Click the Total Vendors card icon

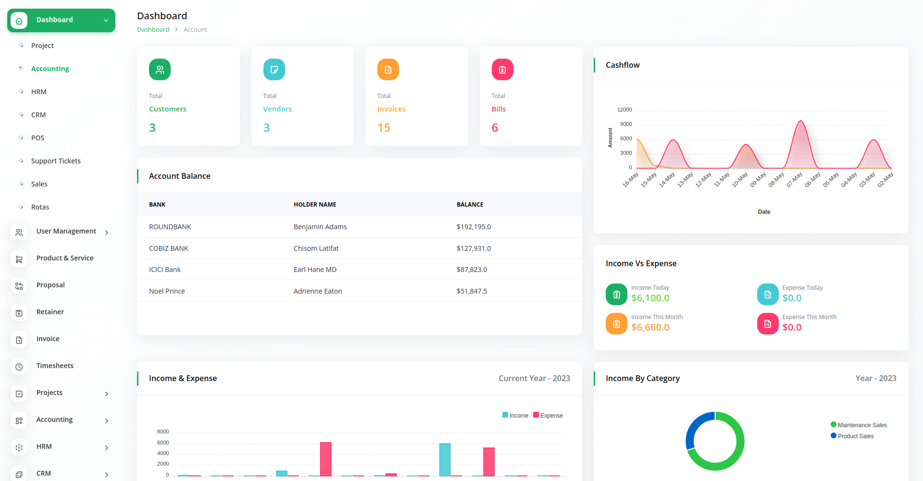274,70
